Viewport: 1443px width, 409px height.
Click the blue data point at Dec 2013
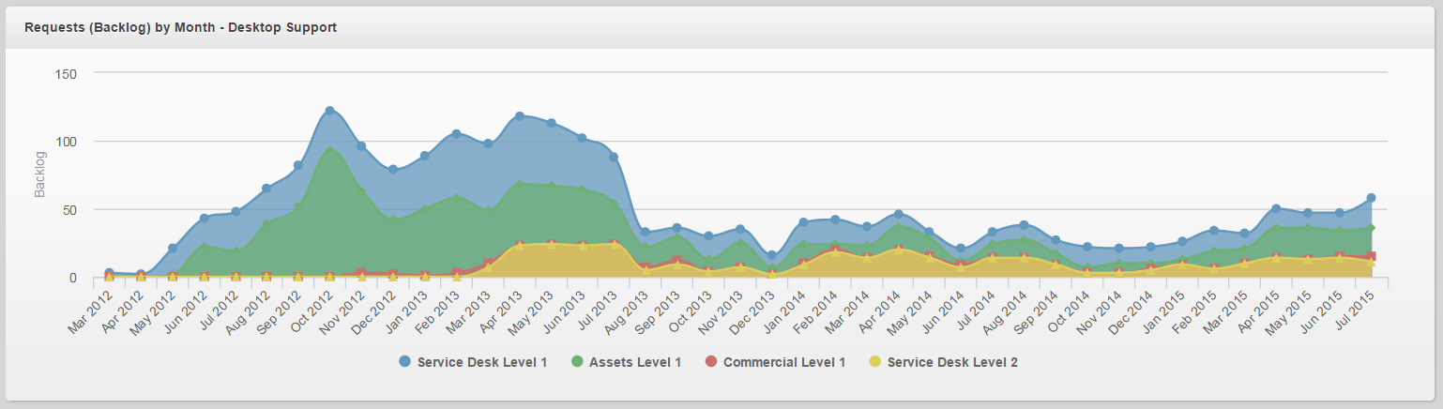click(771, 255)
